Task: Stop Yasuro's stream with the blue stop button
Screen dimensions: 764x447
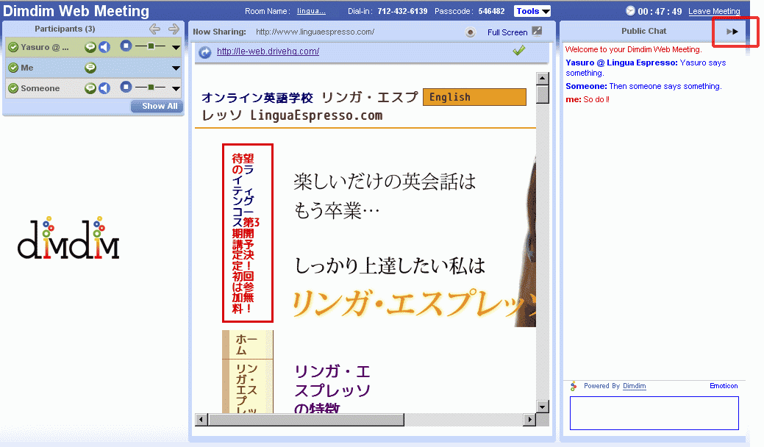Action: click(126, 46)
